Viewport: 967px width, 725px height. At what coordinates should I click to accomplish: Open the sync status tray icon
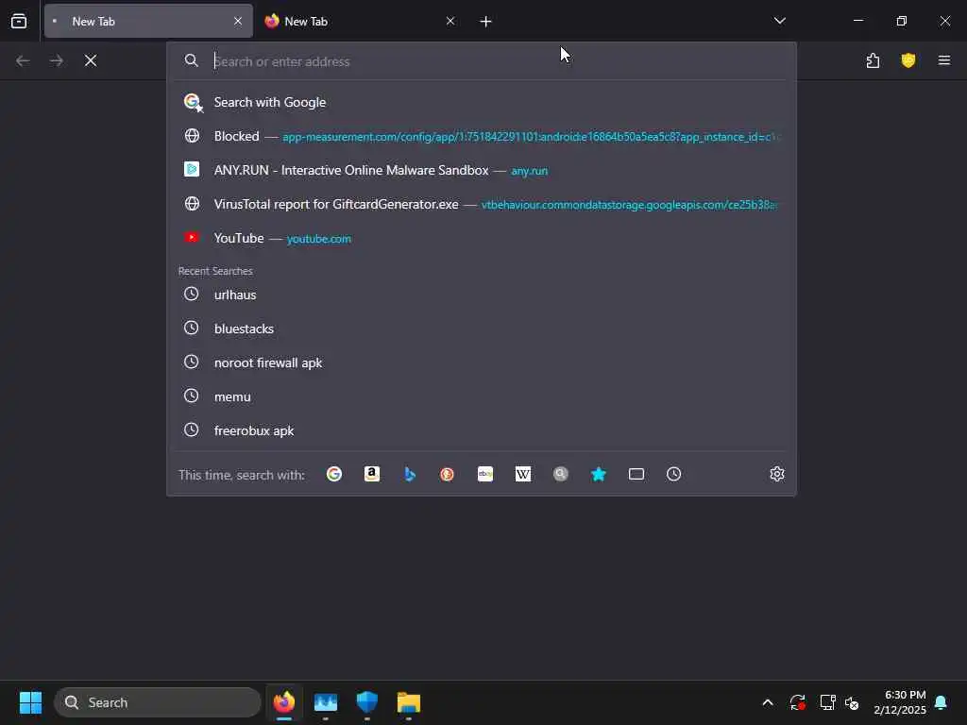(797, 702)
